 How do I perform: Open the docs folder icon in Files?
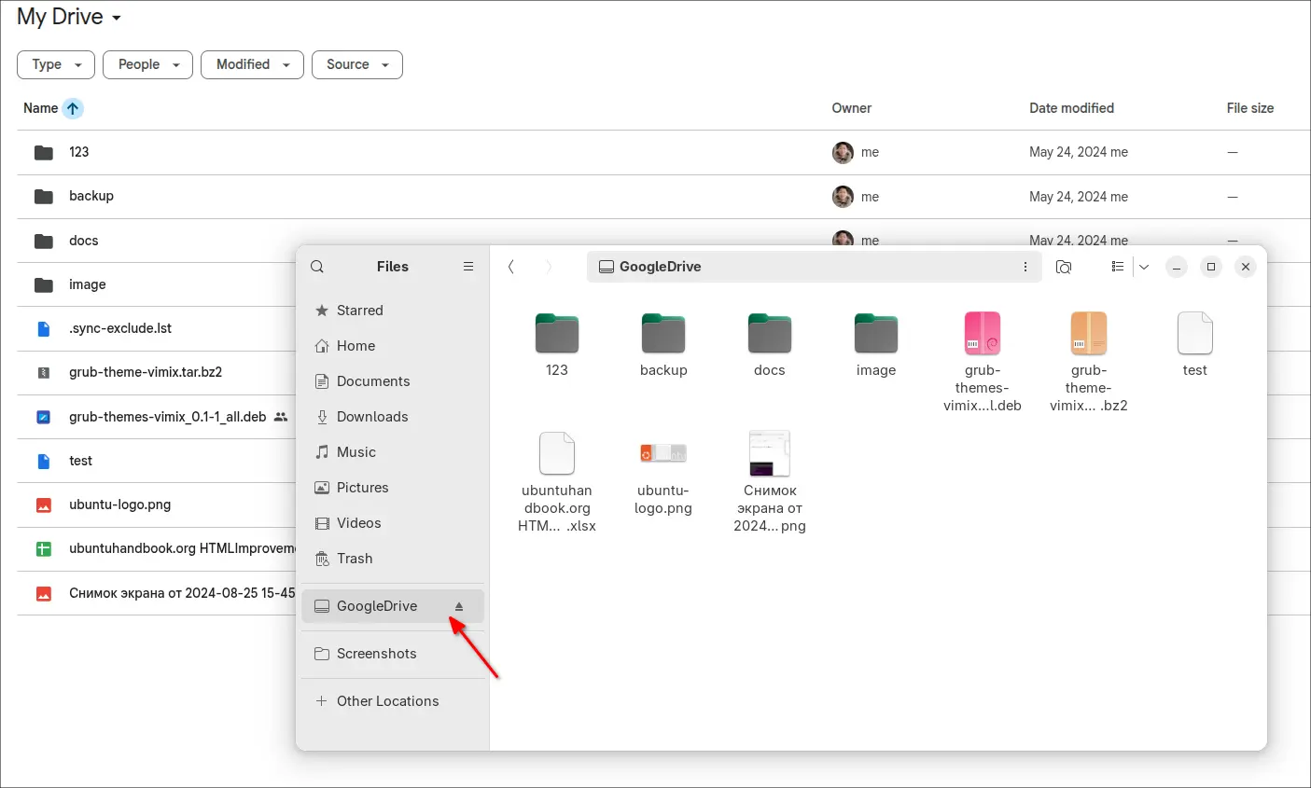[769, 334]
